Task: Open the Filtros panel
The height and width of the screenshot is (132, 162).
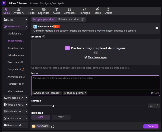Action: click(x=97, y=11)
